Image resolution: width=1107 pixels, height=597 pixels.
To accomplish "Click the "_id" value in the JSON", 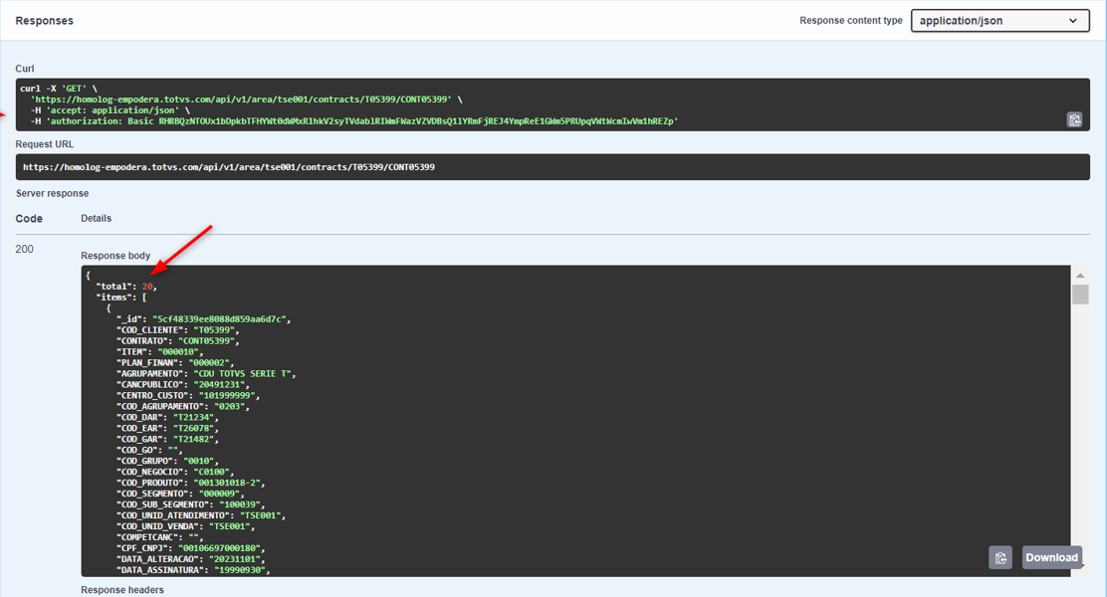I will 219,319.
